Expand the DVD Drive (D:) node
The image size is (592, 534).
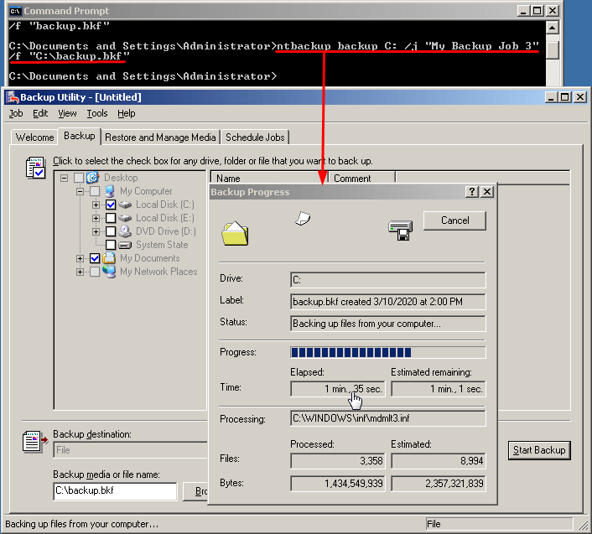[x=96, y=231]
